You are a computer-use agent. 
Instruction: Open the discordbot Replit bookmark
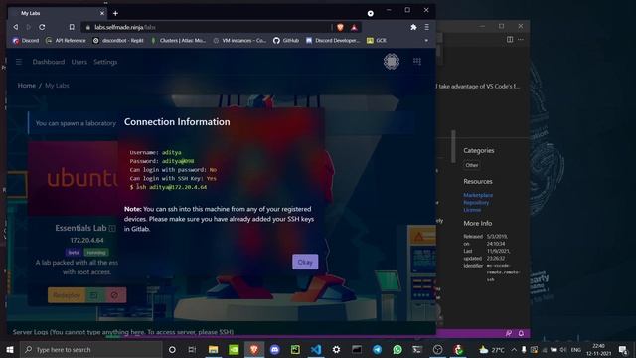coord(118,40)
